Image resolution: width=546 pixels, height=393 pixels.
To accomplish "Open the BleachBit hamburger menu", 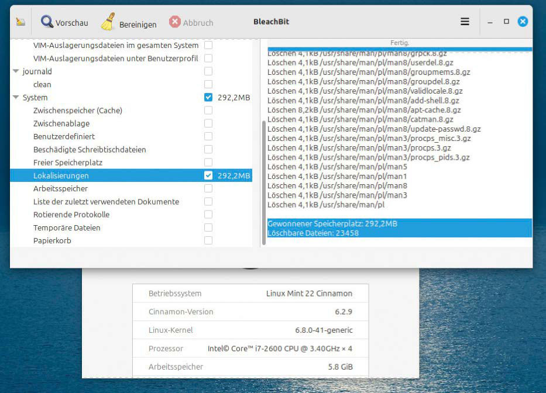I will tap(465, 22).
